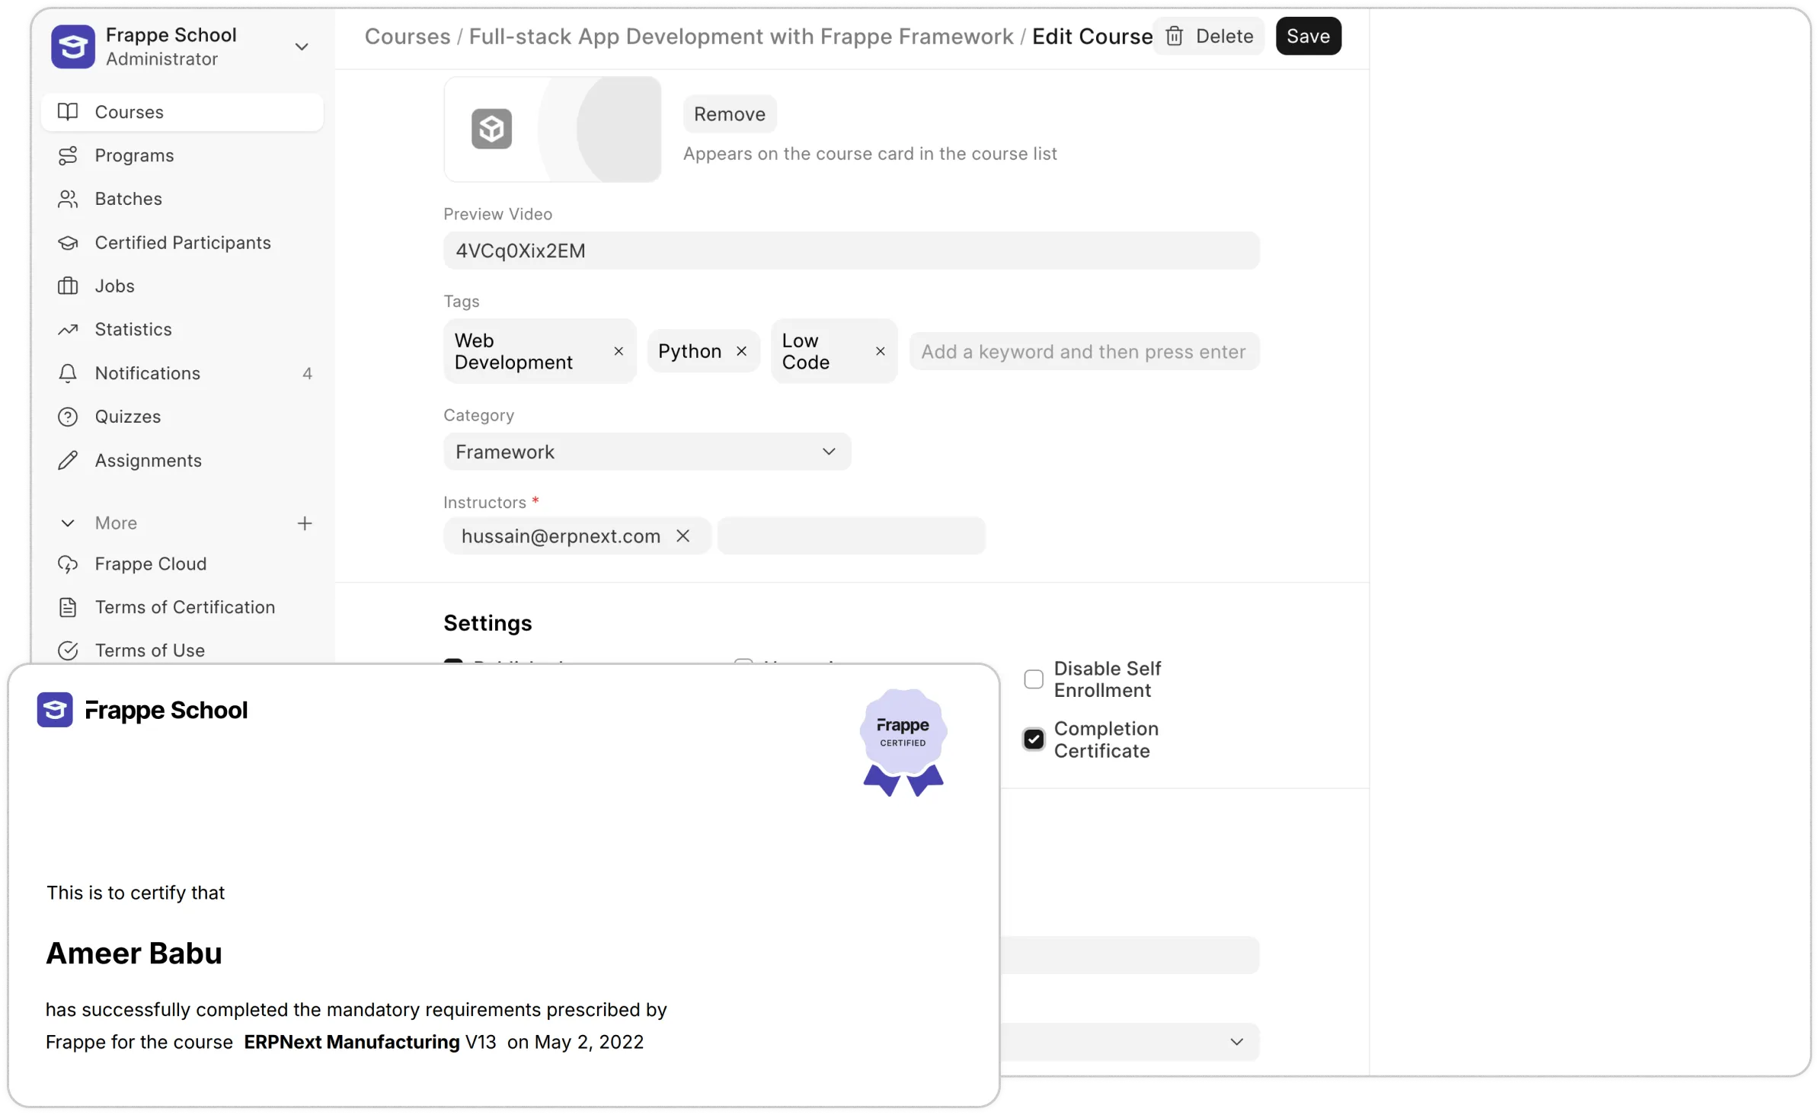Collapse the More section in sidebar

point(68,523)
